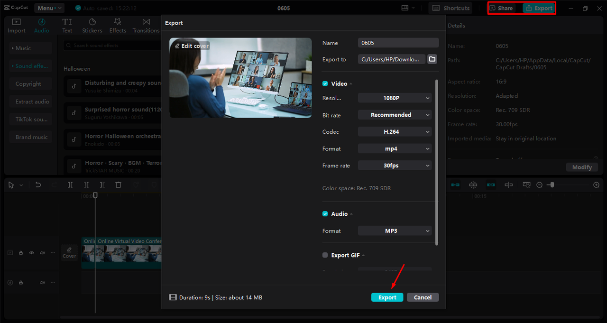
Task: Click the timeline zoom in plus icon
Action: 597,185
